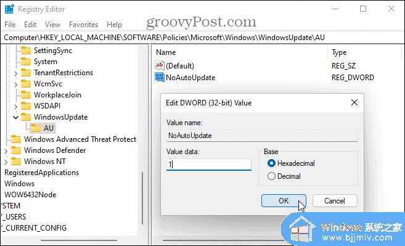
Task: Close the Registry Editor window
Action: coord(391,9)
